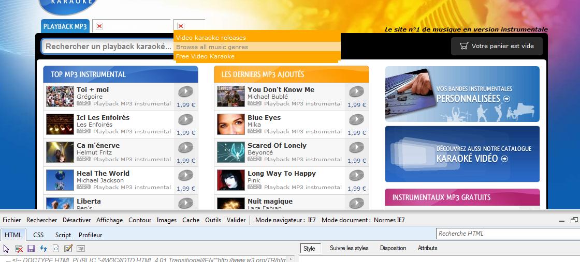This screenshot has height=262, width=580.
Task: Play preview of Blue Eyes
Action: [x=357, y=119]
